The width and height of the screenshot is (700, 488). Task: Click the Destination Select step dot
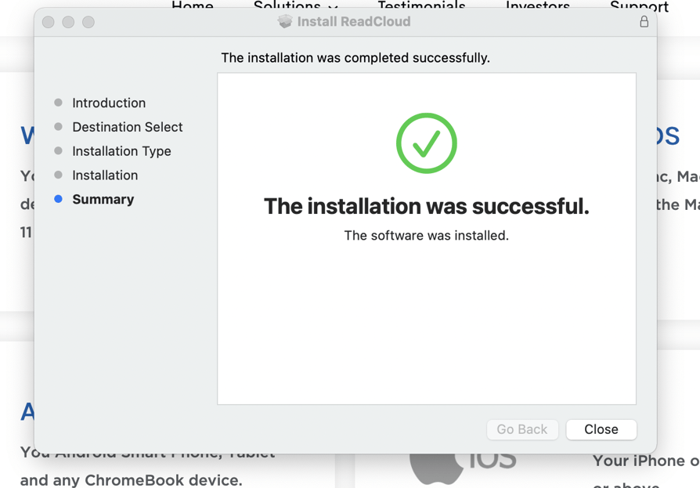point(58,126)
